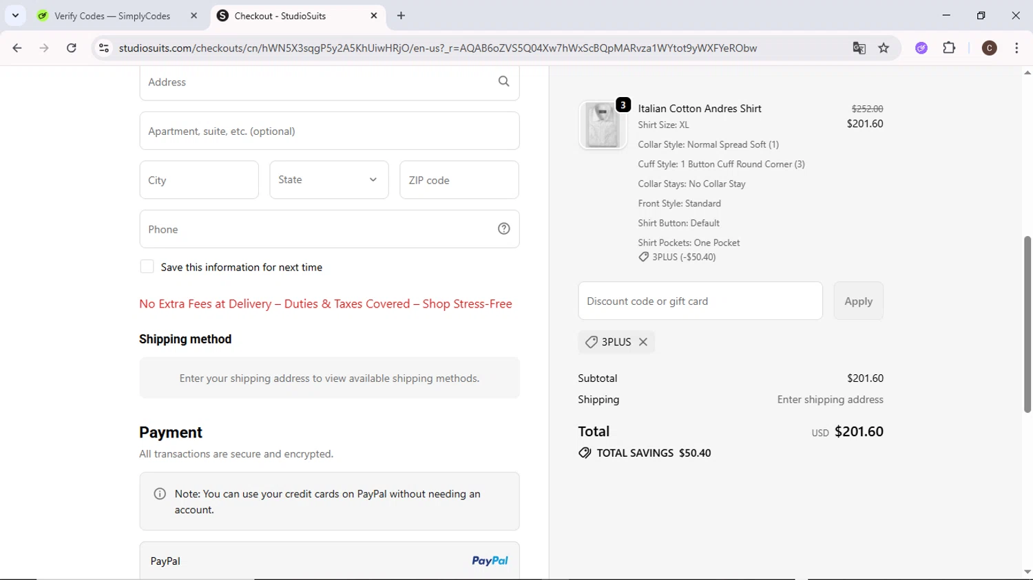1033x580 pixels.
Task: Click the PayPal logo
Action: click(x=490, y=561)
